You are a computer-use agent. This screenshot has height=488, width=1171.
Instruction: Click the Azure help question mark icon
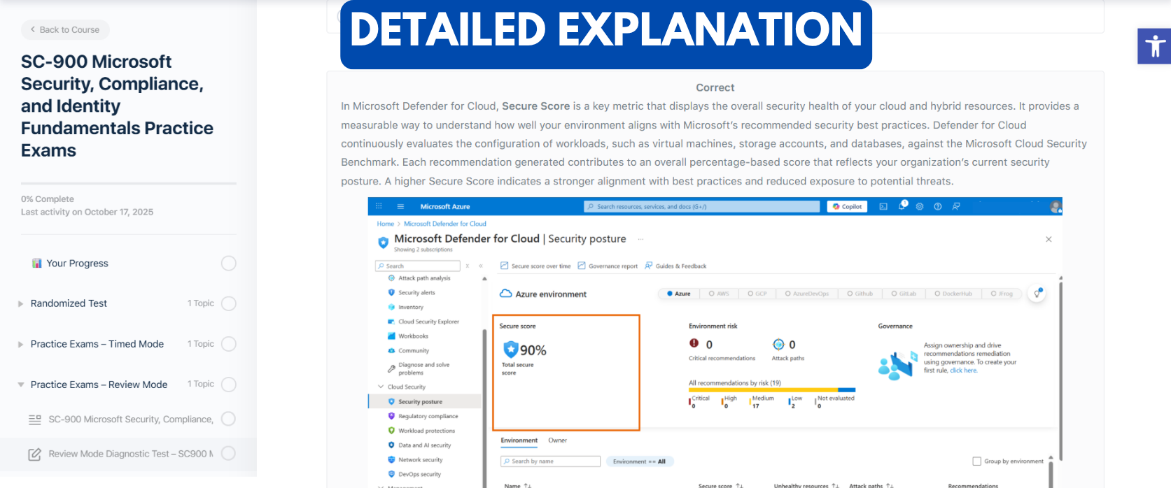click(938, 207)
